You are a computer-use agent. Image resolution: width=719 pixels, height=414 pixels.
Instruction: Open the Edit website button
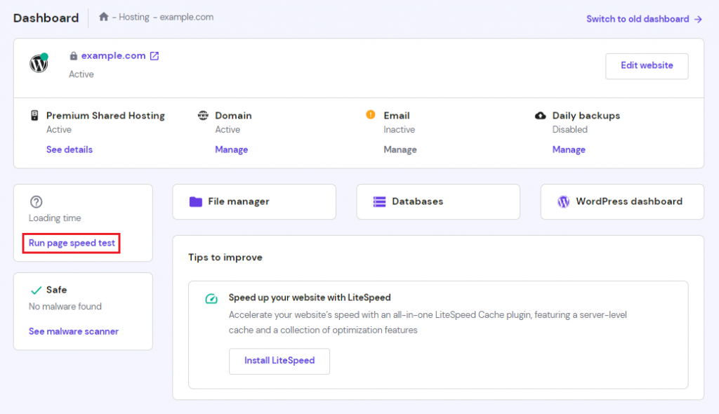[x=646, y=66]
